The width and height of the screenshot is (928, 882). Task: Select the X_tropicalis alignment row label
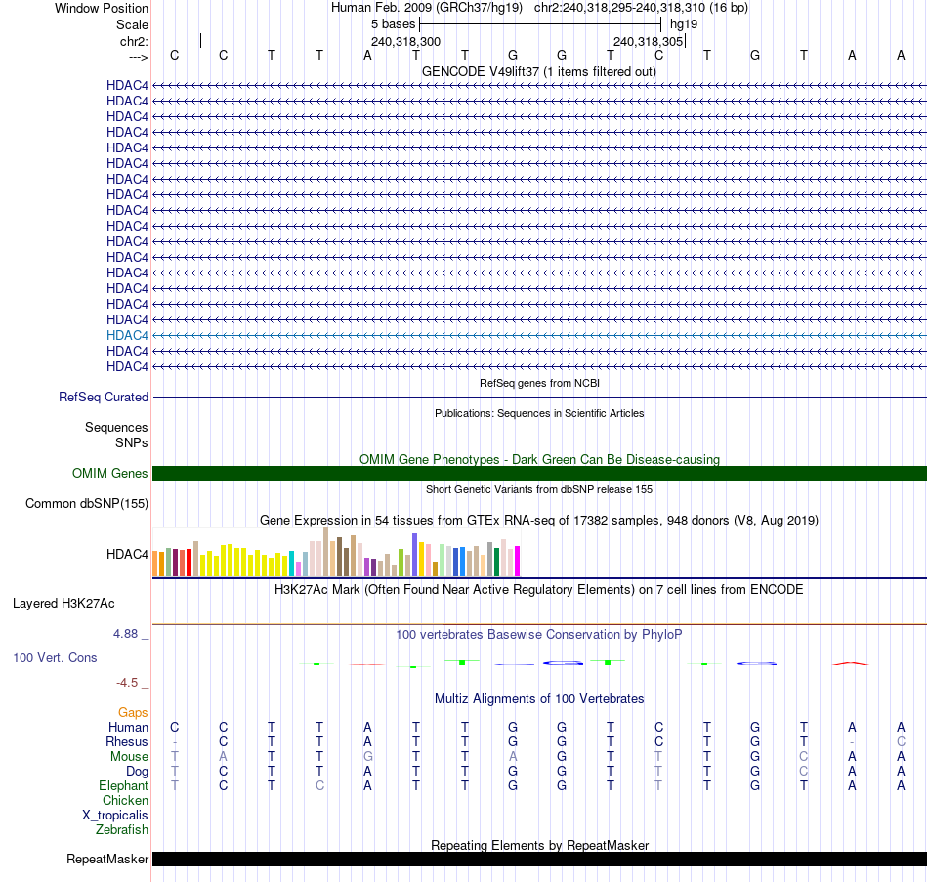pyautogui.click(x=115, y=816)
